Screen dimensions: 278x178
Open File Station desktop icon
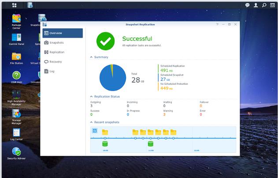[16, 57]
